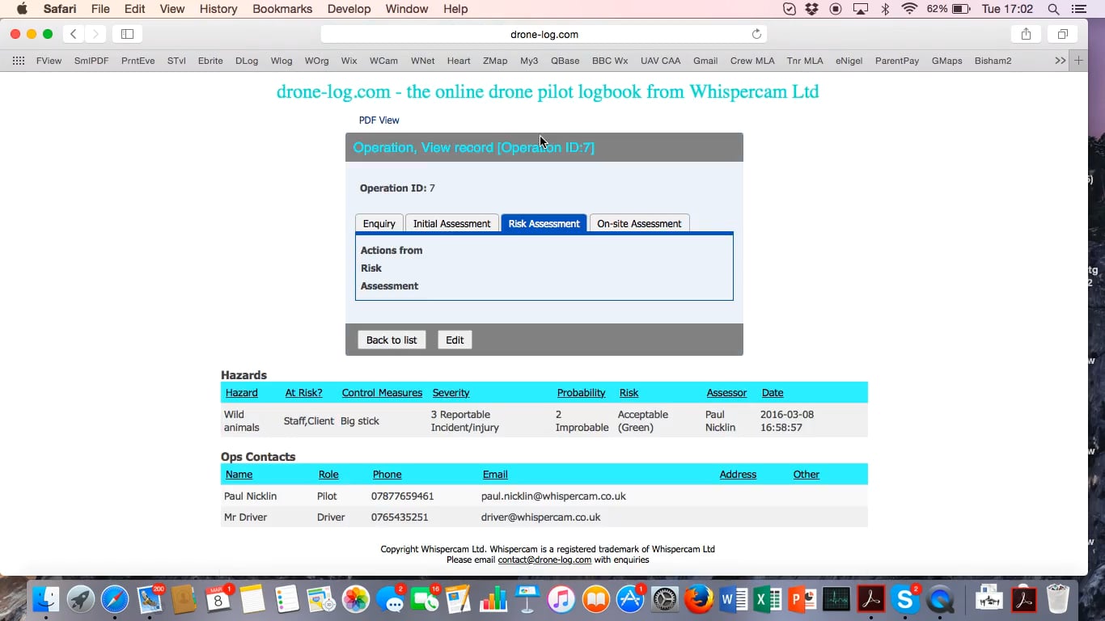Open the History menu

(x=218, y=9)
